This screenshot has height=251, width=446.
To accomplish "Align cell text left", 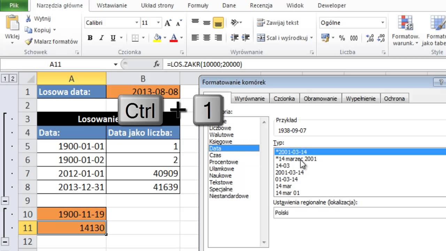I will click(195, 38).
